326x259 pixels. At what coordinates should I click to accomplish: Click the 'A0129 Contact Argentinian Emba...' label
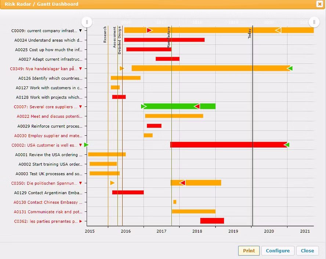pos(48,193)
